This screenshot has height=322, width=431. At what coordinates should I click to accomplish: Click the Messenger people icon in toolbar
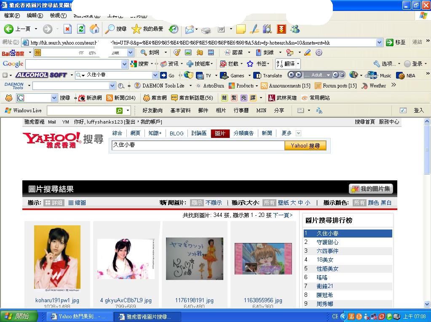[295, 29]
